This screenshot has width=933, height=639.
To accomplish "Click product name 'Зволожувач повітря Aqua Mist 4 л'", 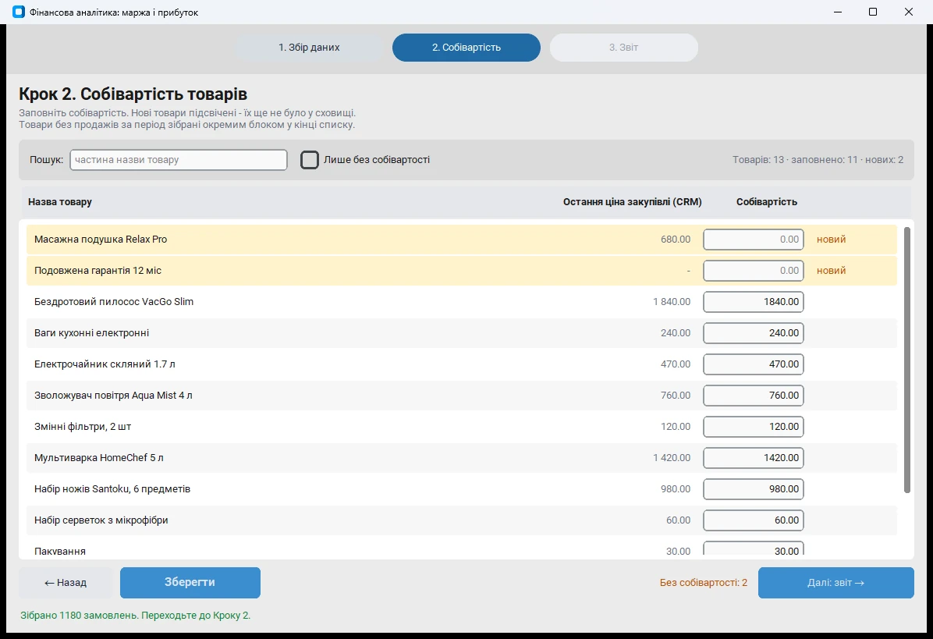I will [x=113, y=396].
